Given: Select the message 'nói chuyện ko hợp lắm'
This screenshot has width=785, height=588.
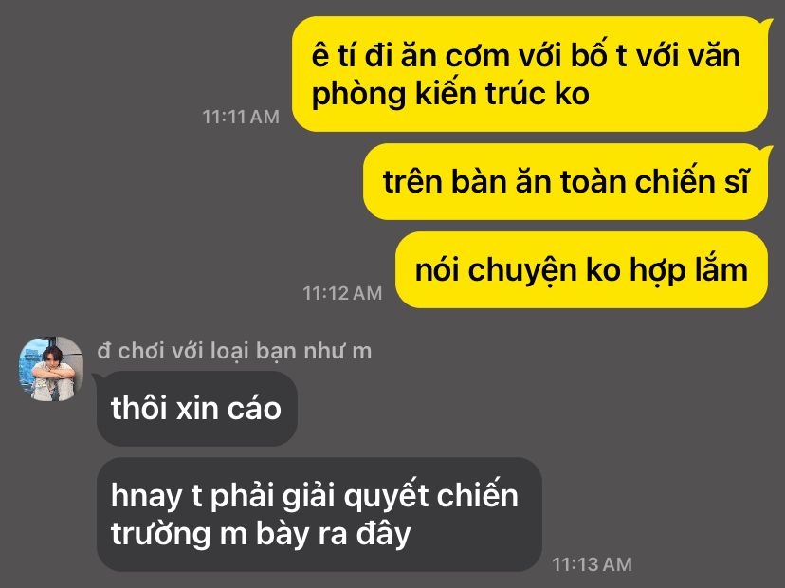Looking at the screenshot, I should [581, 270].
